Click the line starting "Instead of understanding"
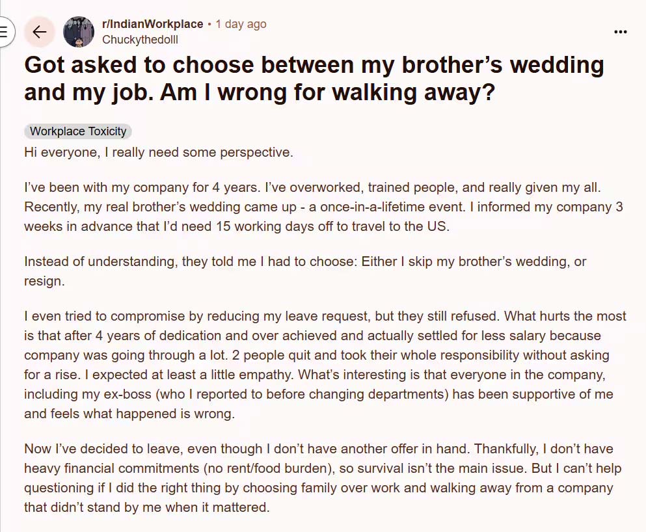This screenshot has width=646, height=532. pyautogui.click(x=305, y=261)
